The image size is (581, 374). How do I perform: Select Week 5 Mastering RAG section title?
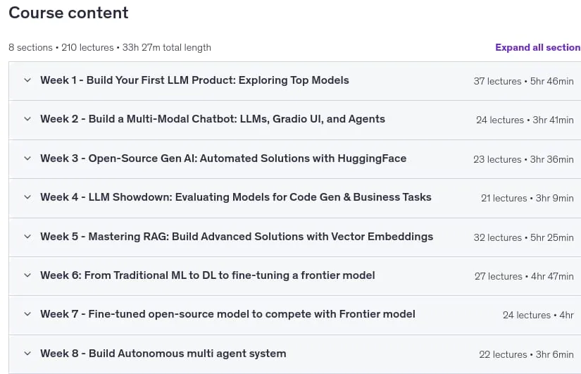pyautogui.click(x=237, y=237)
